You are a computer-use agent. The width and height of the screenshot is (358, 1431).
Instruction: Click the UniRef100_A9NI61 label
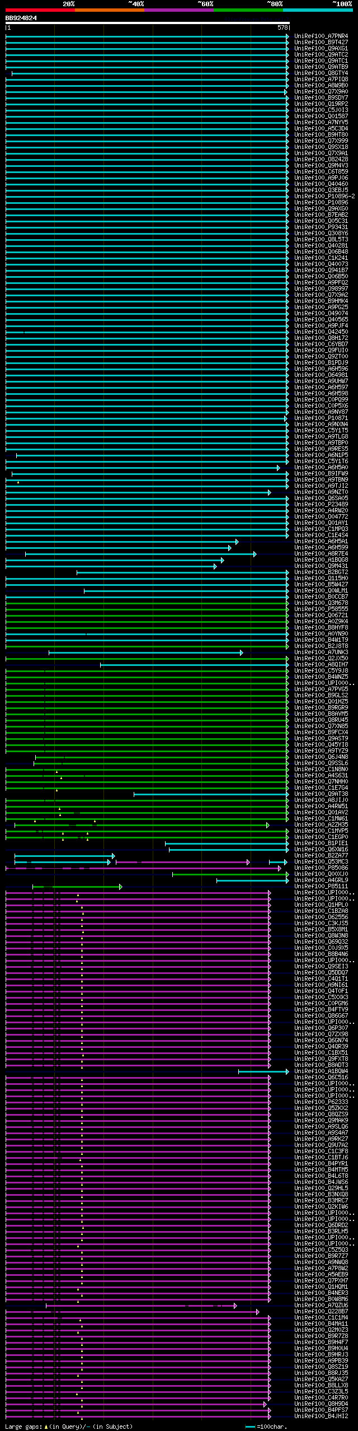point(321,985)
